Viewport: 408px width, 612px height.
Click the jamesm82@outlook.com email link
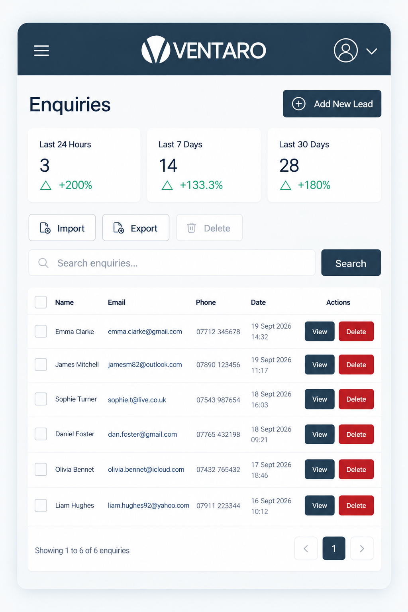145,365
